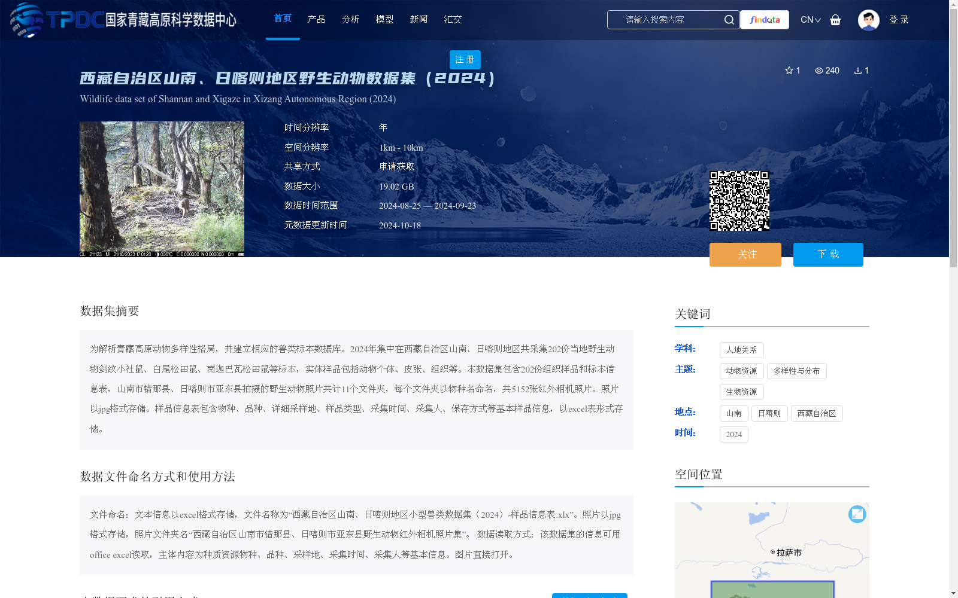Click the 2024-08-25 — 2024-09-23 time range

tap(428, 206)
